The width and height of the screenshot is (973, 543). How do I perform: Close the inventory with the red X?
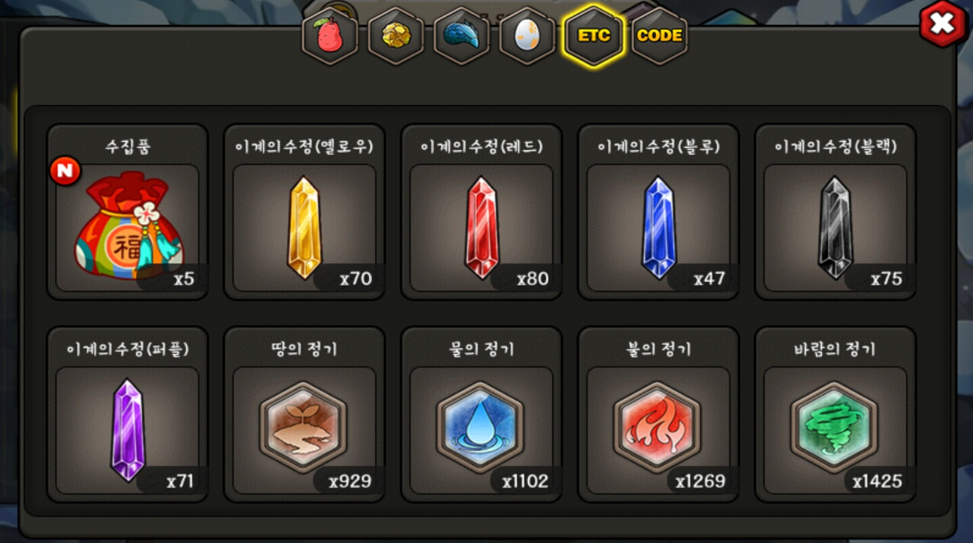click(x=942, y=25)
